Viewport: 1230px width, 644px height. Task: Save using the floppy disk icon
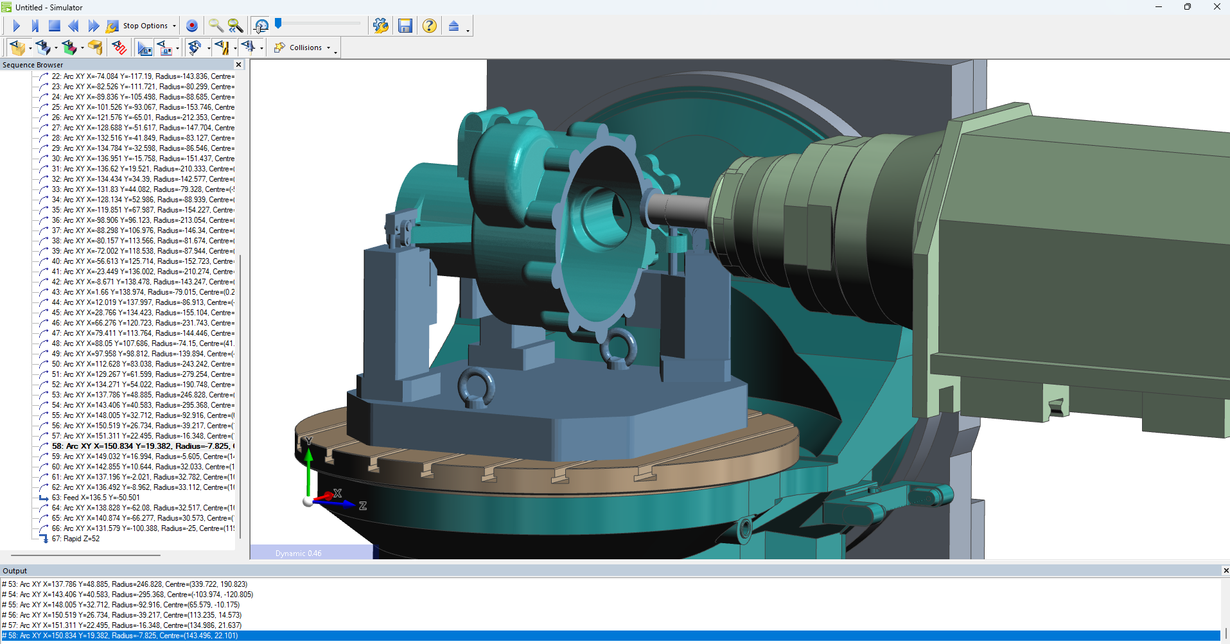pyautogui.click(x=405, y=26)
